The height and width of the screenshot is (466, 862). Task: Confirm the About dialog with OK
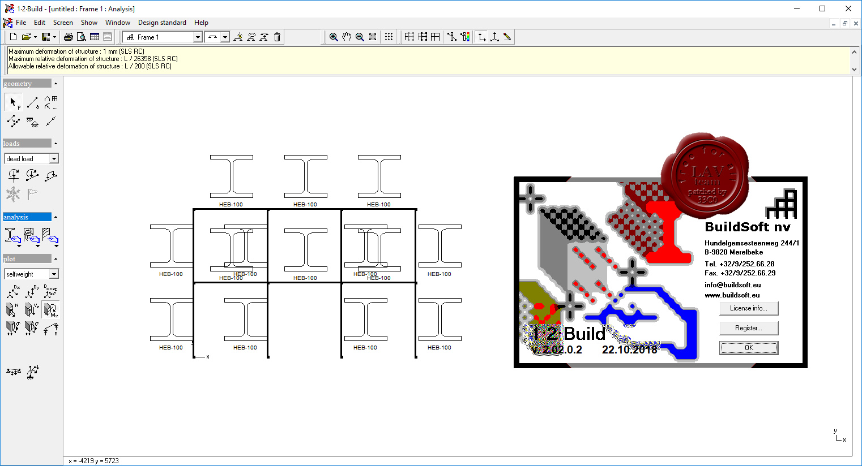[x=749, y=348]
